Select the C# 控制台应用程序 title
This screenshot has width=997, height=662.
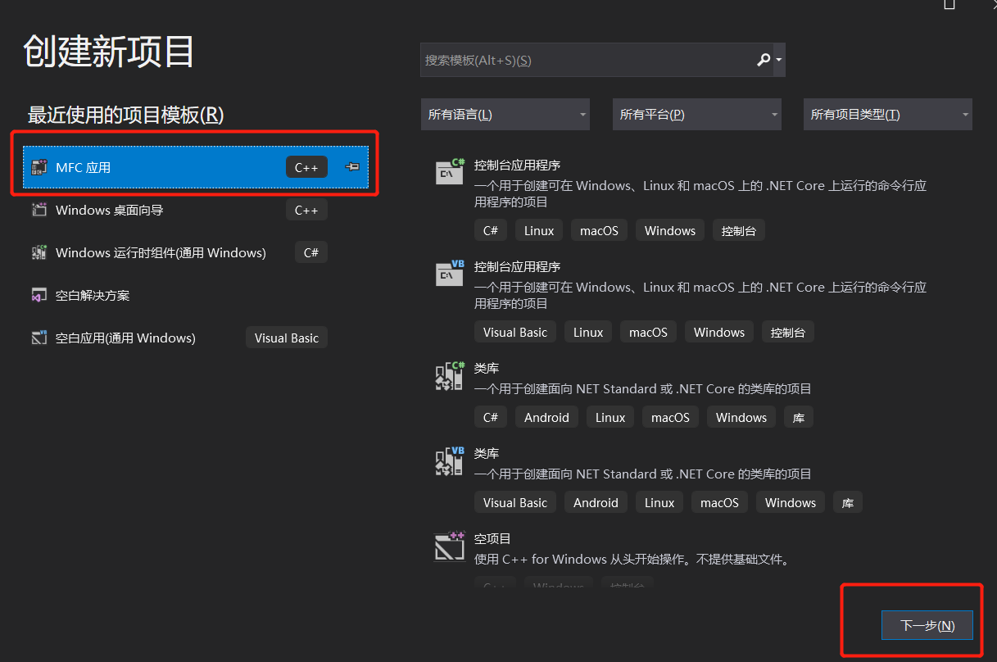pos(517,165)
